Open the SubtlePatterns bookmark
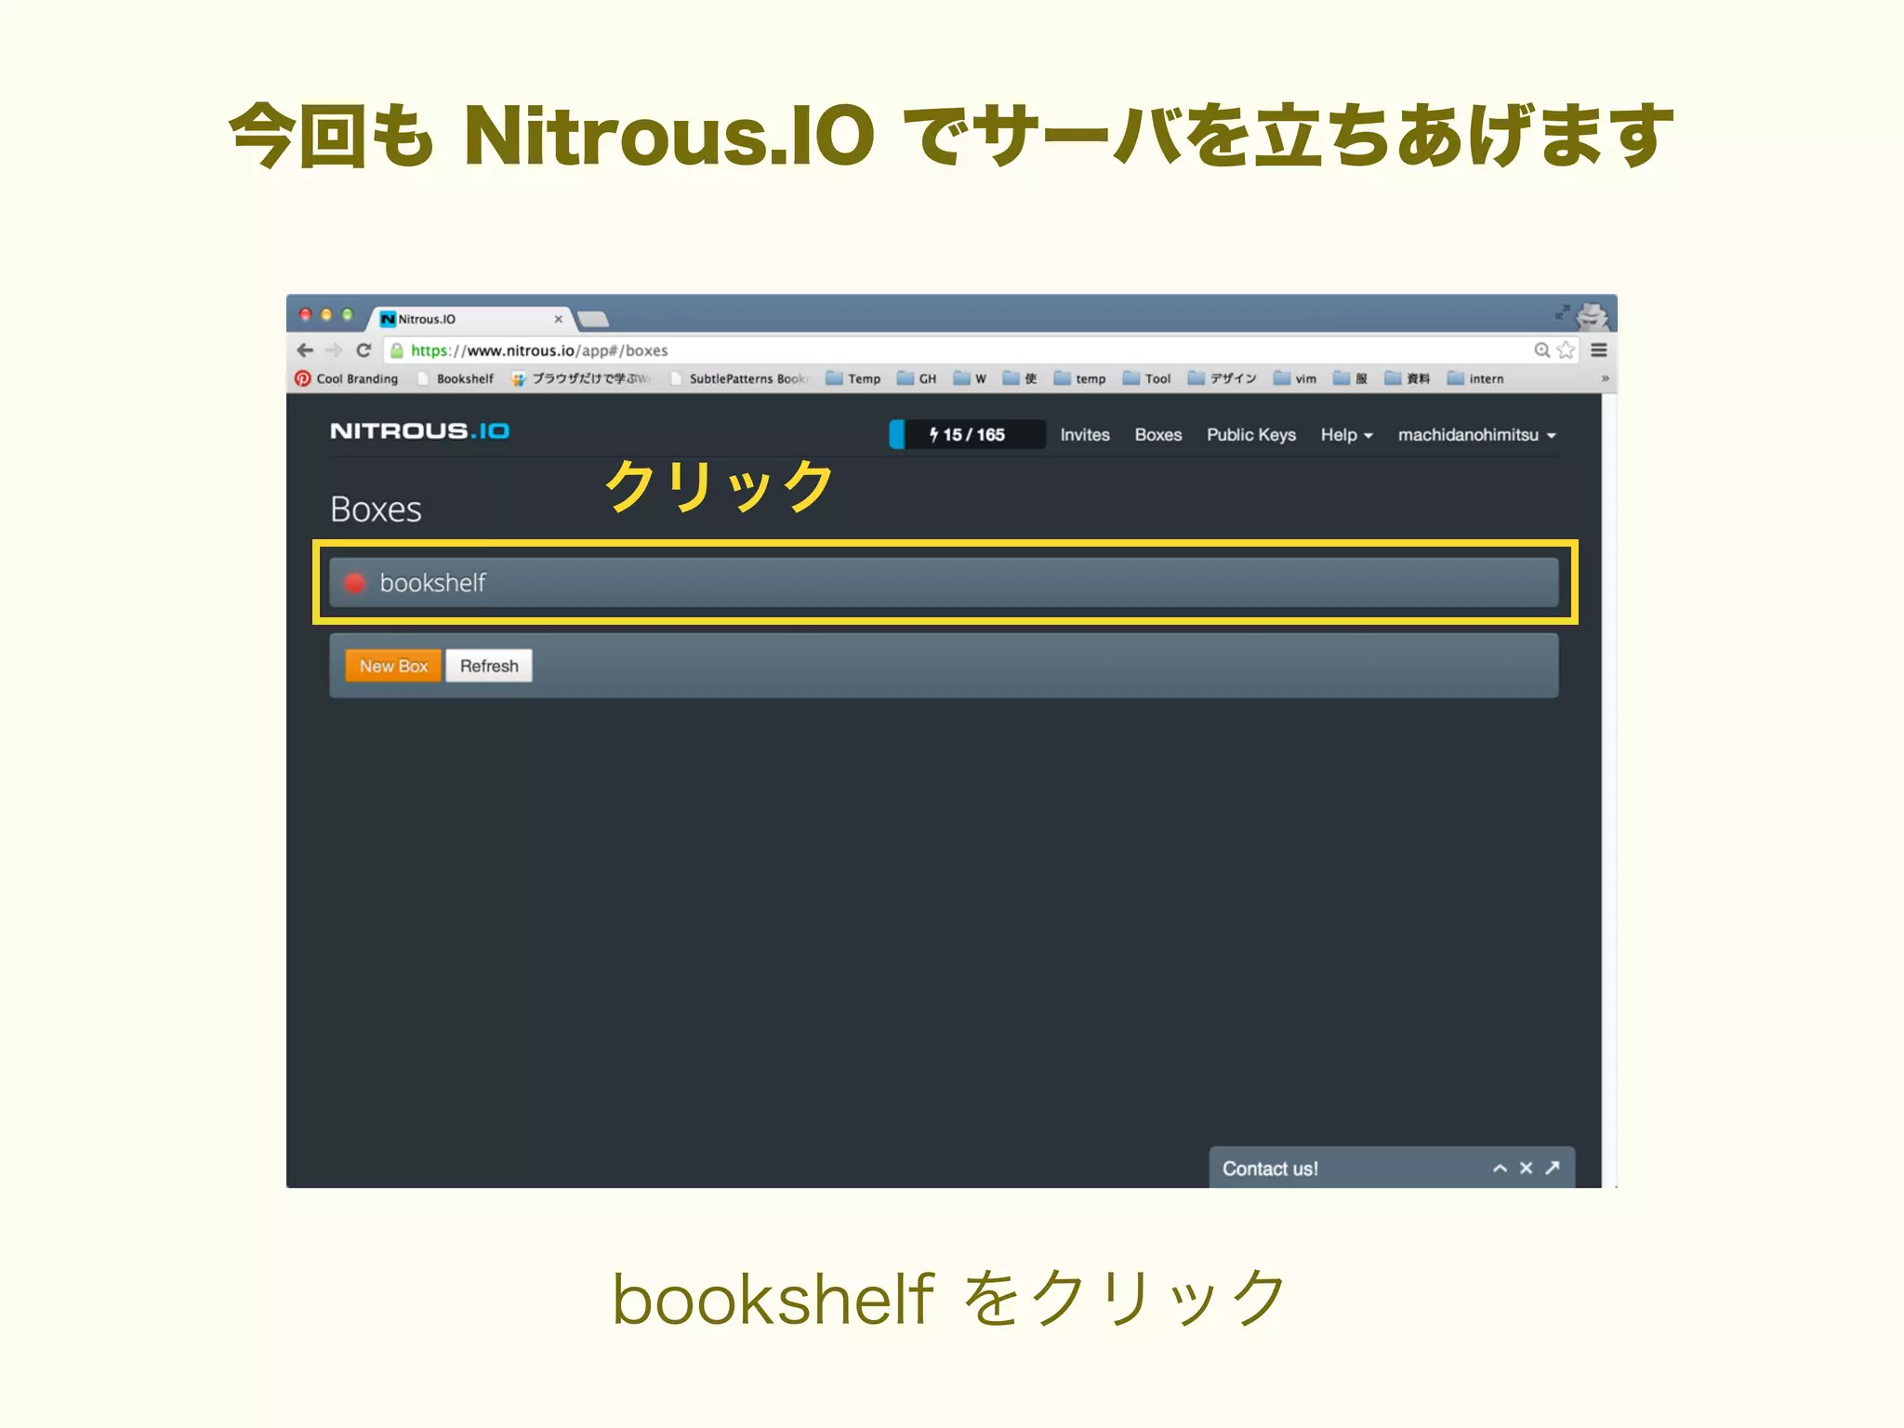1904x1428 pixels. click(x=739, y=378)
